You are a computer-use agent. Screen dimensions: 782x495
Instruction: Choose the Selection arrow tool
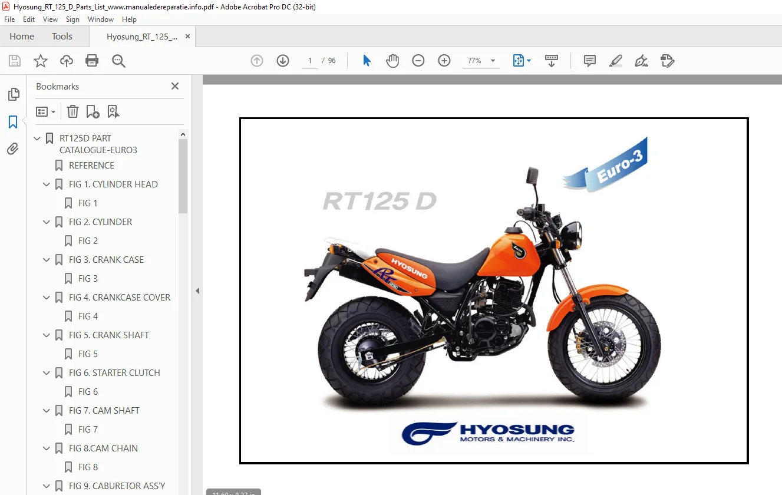[367, 61]
